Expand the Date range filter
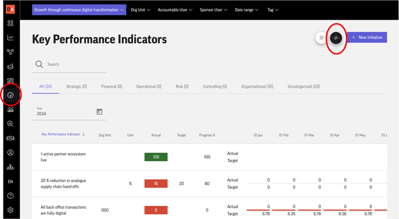The image size is (399, 219). click(246, 10)
